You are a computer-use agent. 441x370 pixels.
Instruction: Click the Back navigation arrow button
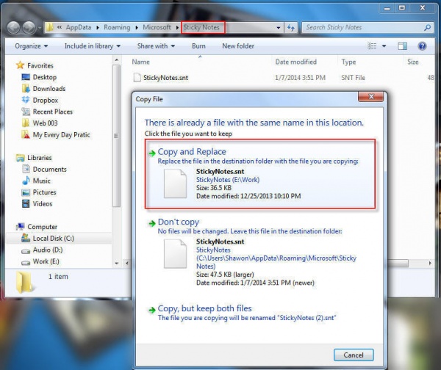pos(13,28)
